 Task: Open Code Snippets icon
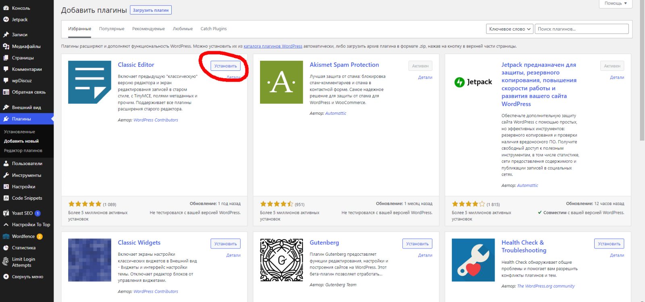click(6, 198)
